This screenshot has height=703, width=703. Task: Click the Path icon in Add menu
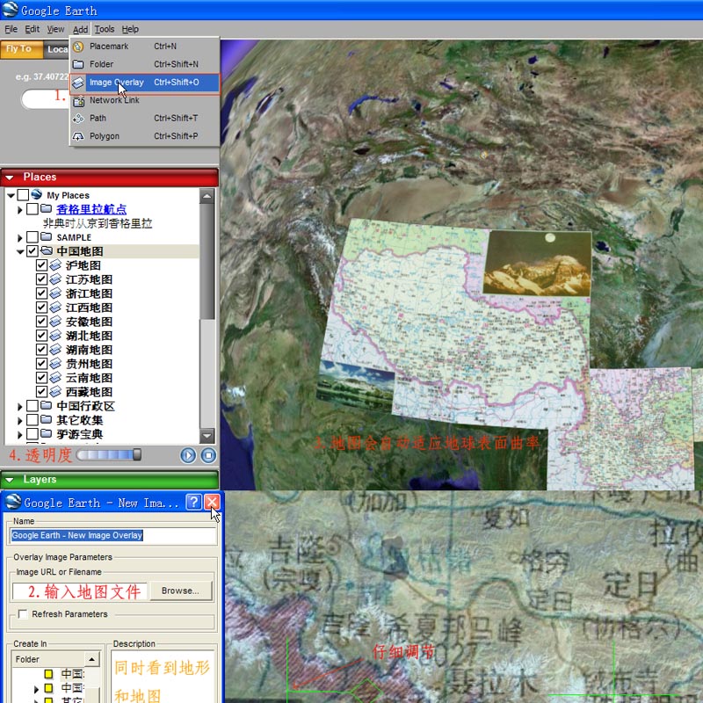click(78, 119)
